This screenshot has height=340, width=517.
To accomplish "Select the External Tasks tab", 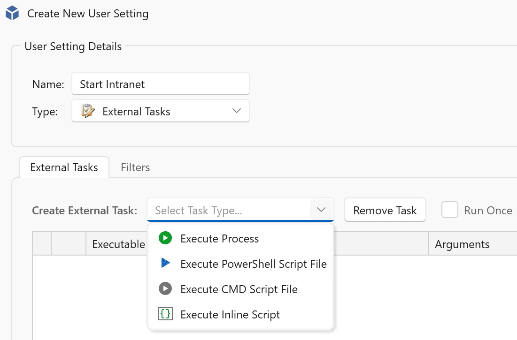I will pyautogui.click(x=64, y=167).
